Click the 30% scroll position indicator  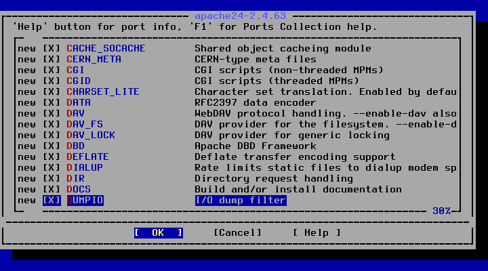point(442,211)
